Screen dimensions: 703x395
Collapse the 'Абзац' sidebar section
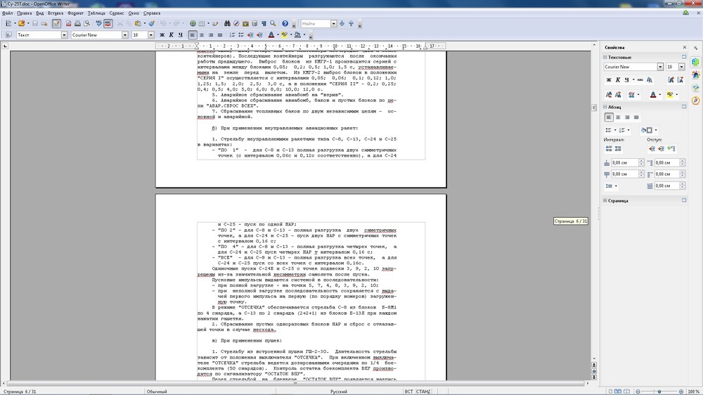tap(605, 107)
